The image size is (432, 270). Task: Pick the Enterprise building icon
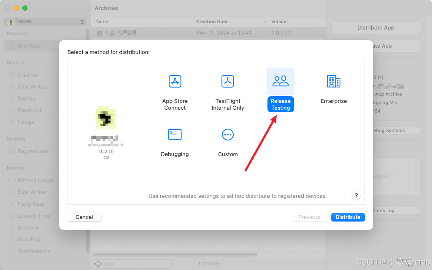click(334, 81)
